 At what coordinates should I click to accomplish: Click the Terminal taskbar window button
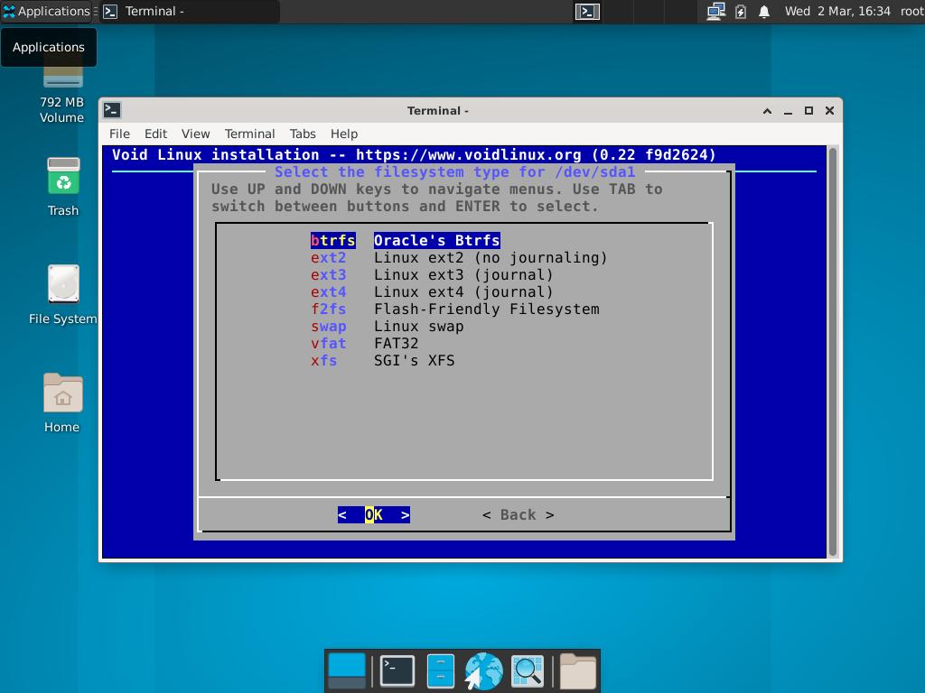tap(190, 11)
